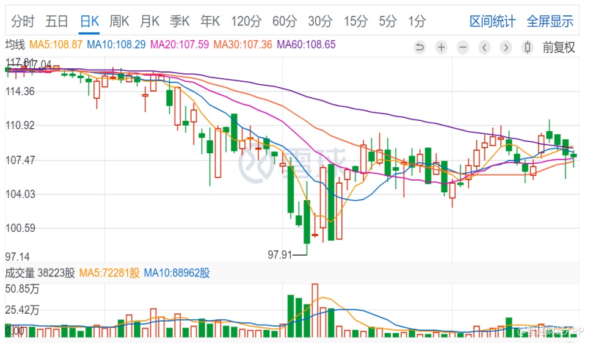
Task: Select the 1分 interval tab
Action: (x=417, y=21)
